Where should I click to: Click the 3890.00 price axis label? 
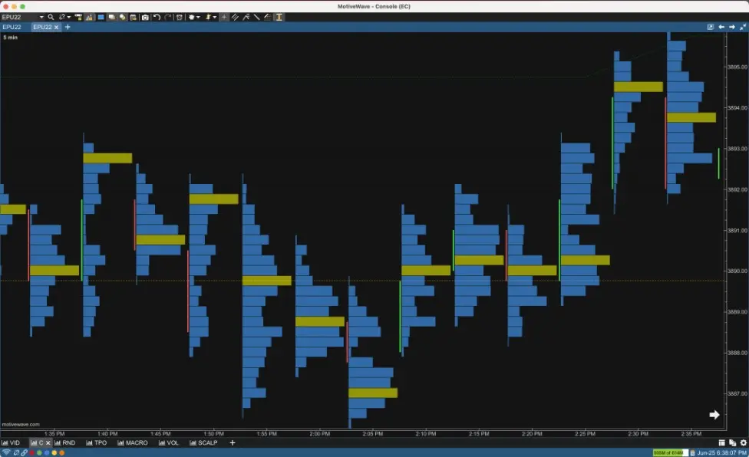(x=737, y=271)
